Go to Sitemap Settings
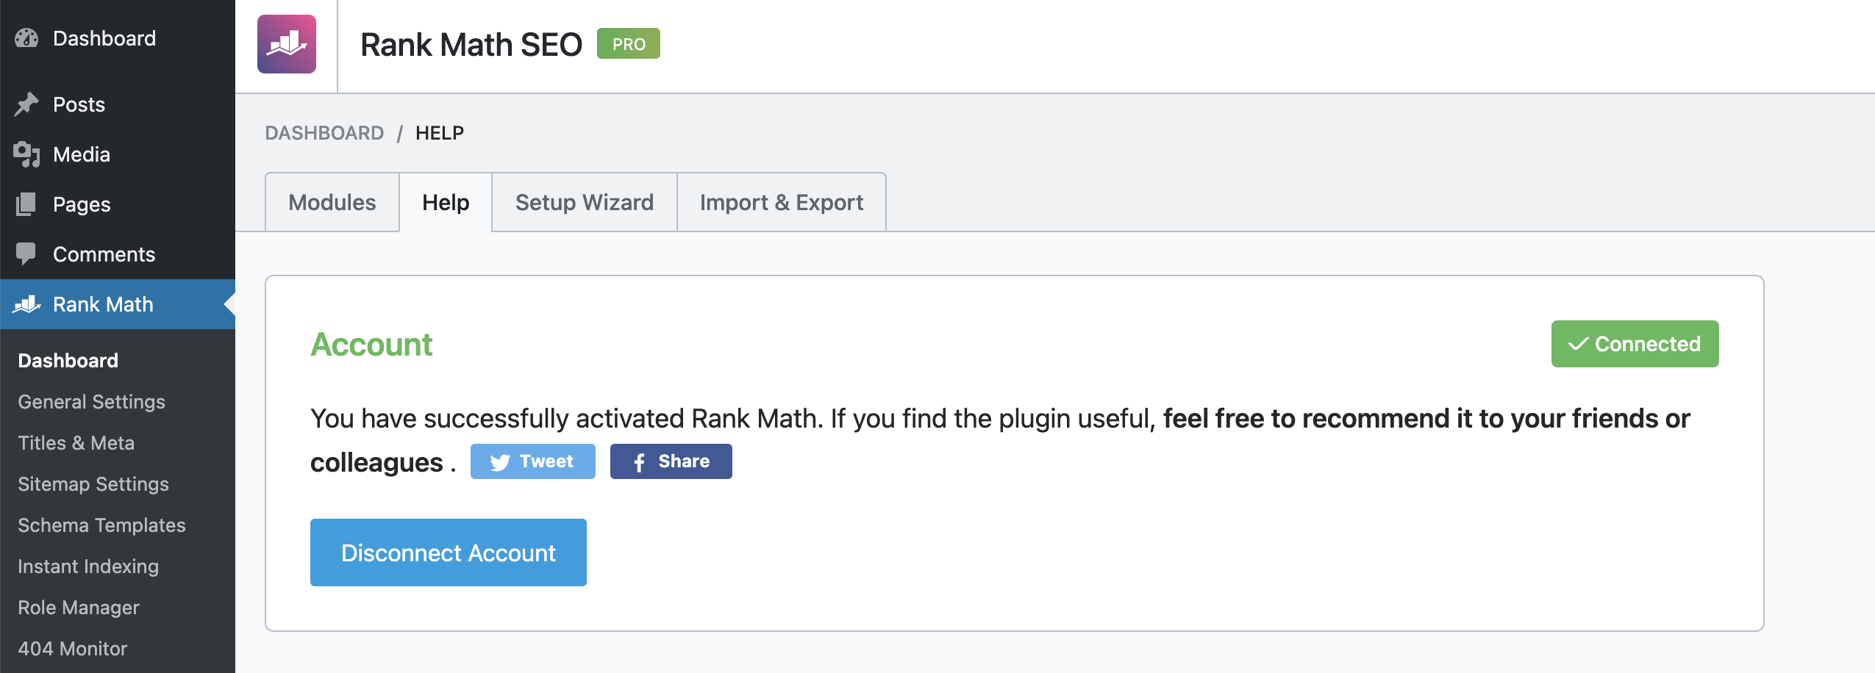The image size is (1875, 673). (x=93, y=484)
